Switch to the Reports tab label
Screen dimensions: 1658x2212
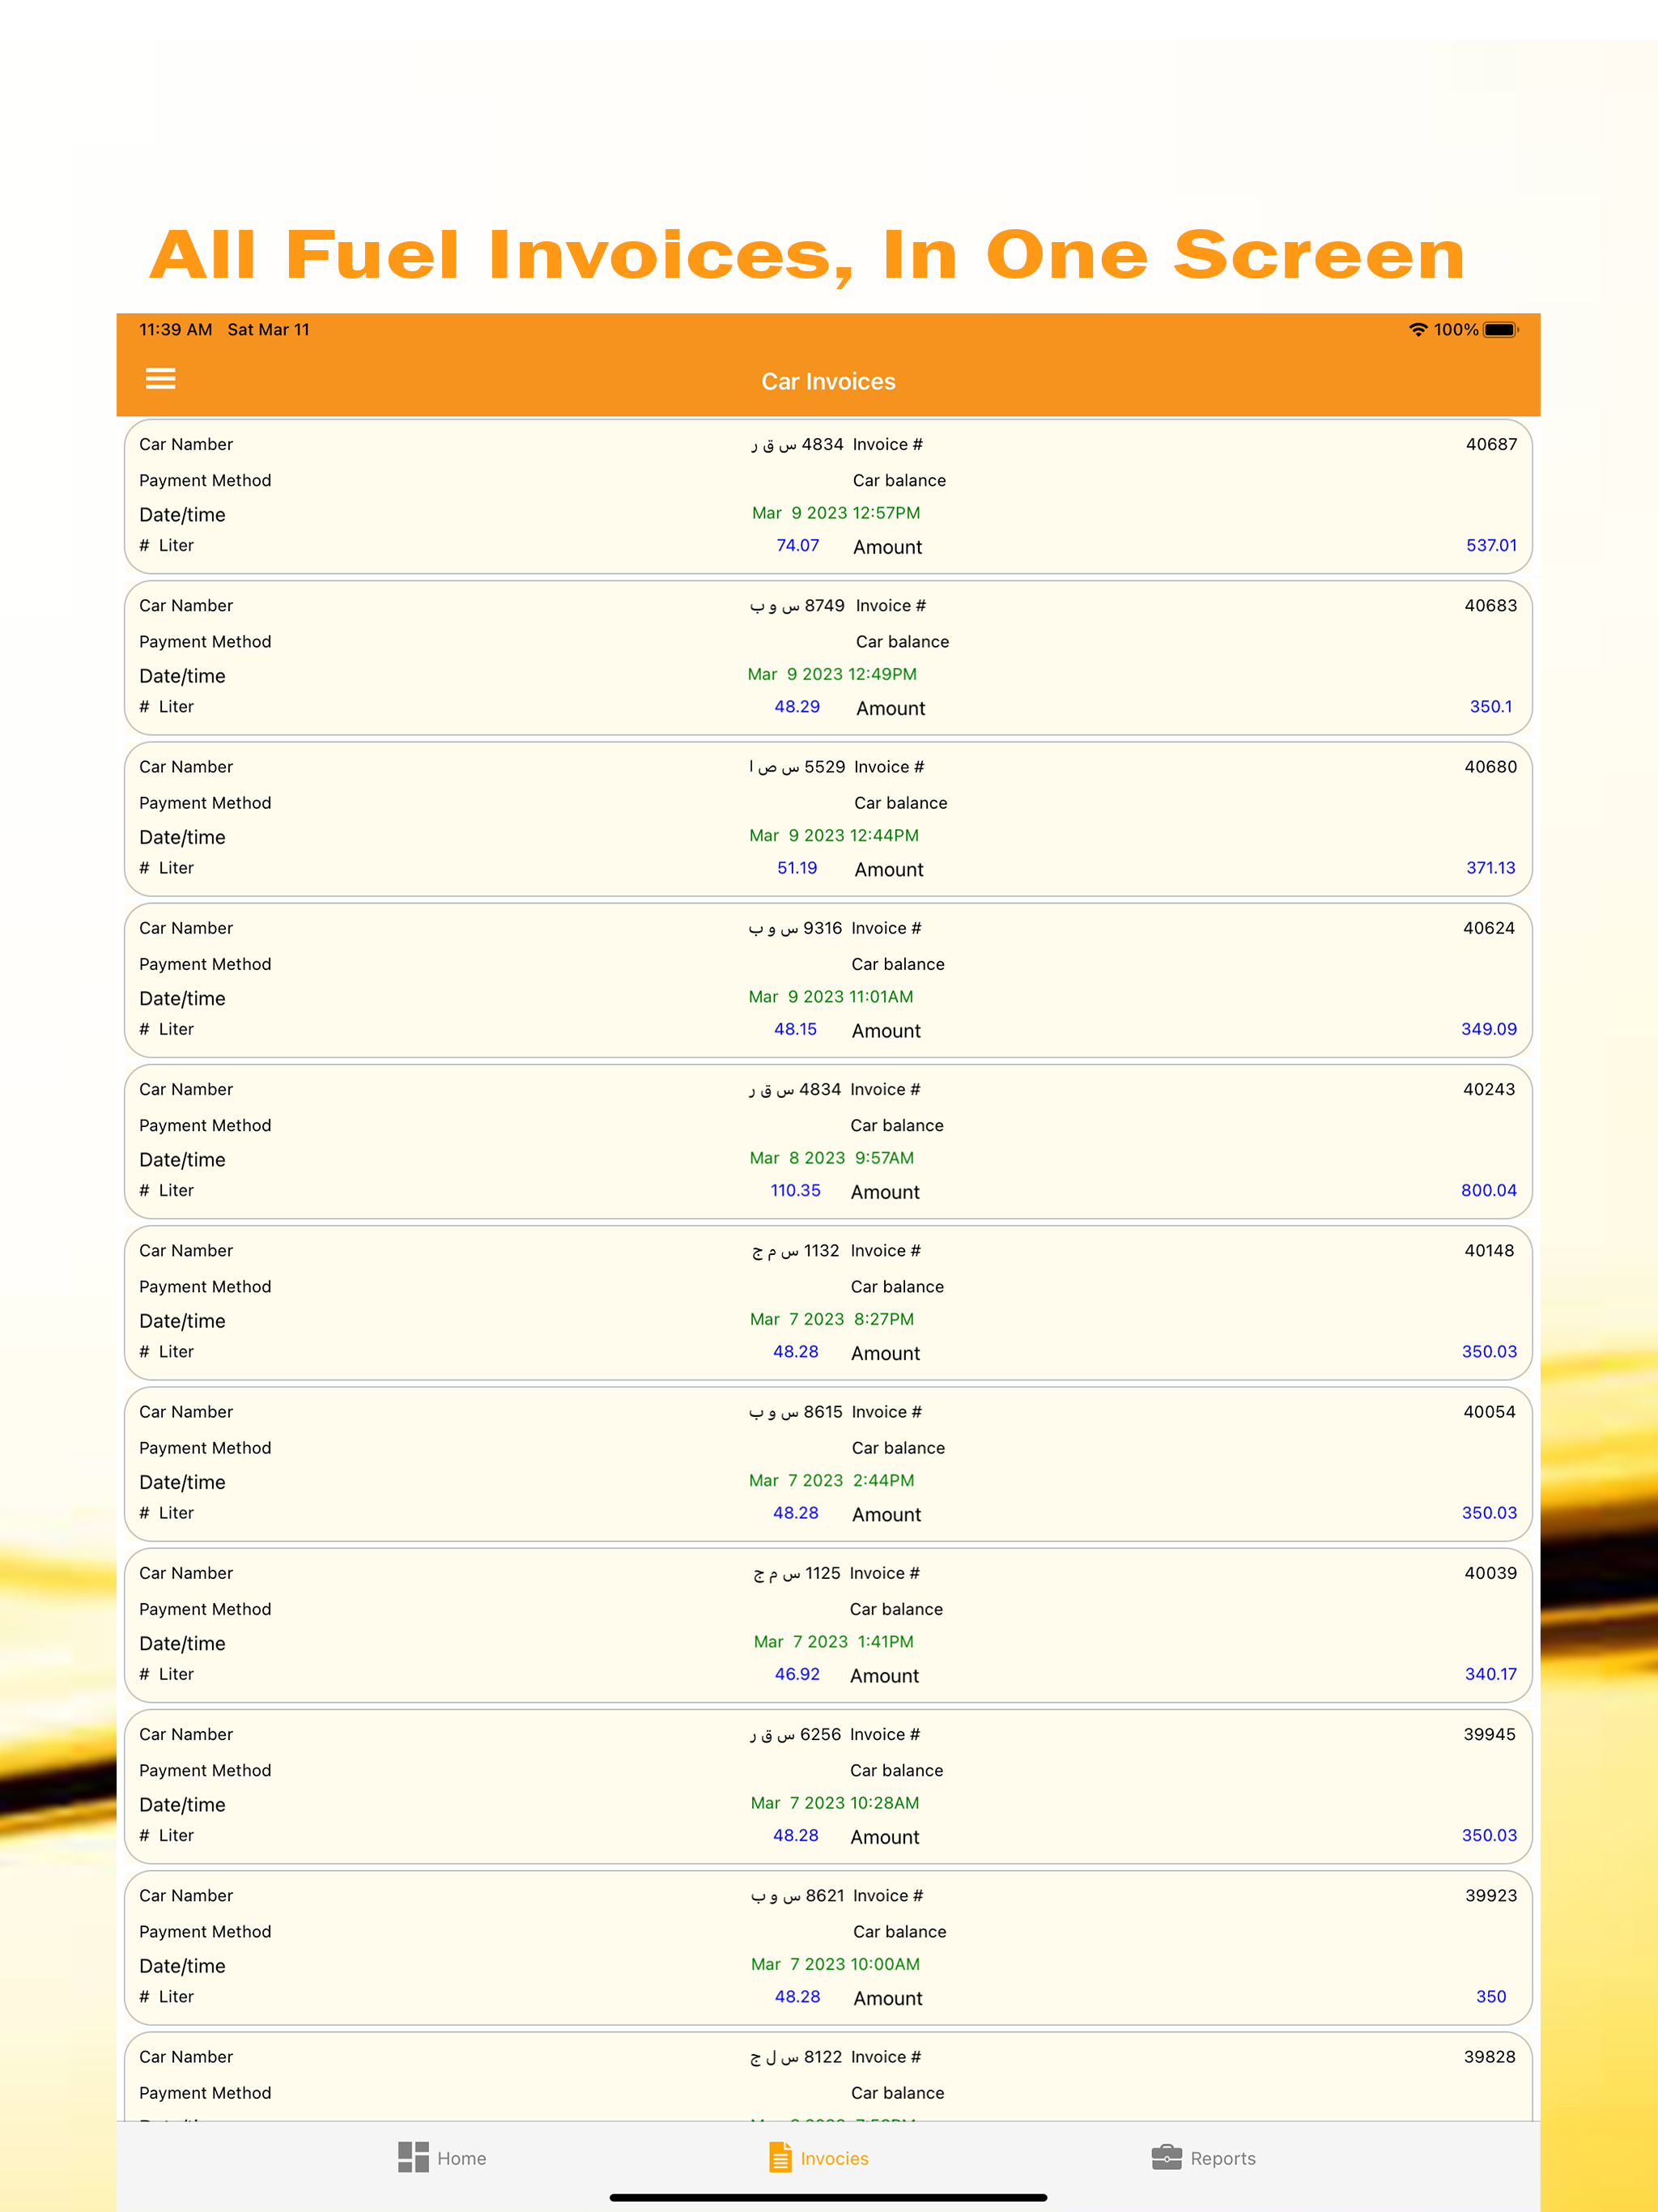click(x=1223, y=2158)
